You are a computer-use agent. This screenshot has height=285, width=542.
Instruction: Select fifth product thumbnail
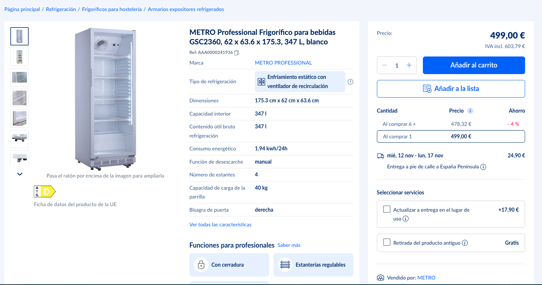click(x=19, y=118)
